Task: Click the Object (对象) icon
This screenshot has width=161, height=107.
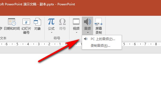Action: pyautogui.click(x=38, y=22)
